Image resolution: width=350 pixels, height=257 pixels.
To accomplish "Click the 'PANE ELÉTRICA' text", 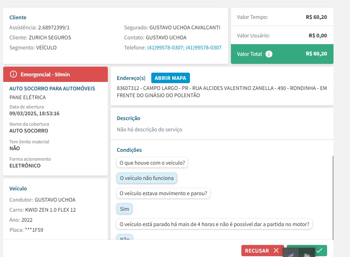I will point(27,98).
